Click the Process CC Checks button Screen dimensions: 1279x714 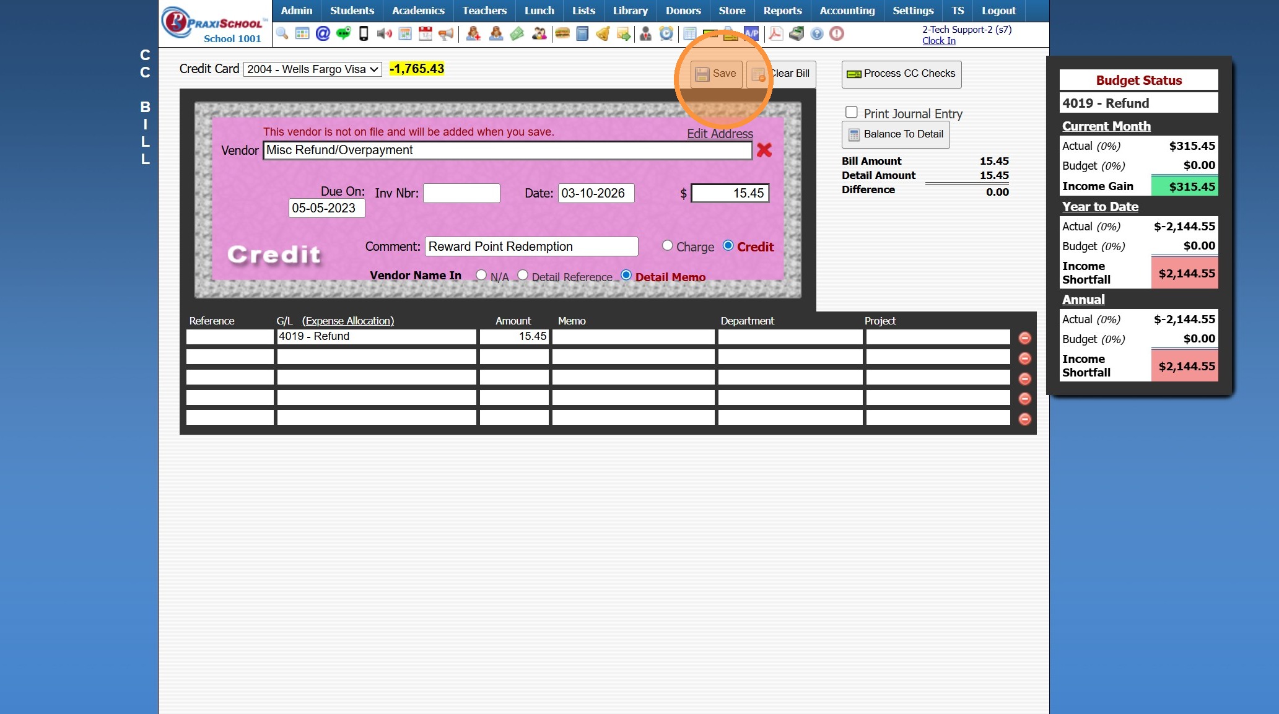click(901, 74)
